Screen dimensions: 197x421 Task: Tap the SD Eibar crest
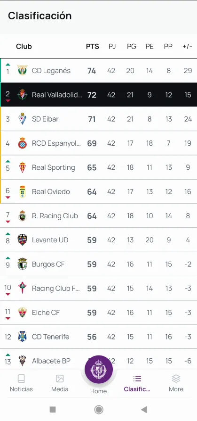(22, 119)
